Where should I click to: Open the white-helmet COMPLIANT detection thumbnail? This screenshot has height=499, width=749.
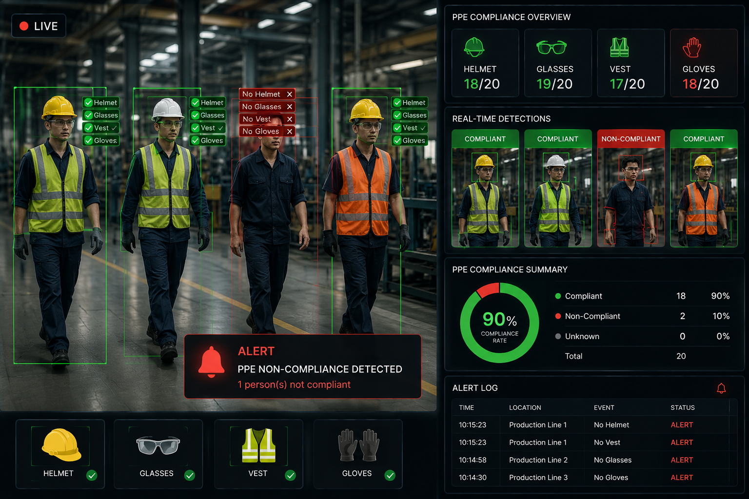(x=558, y=188)
